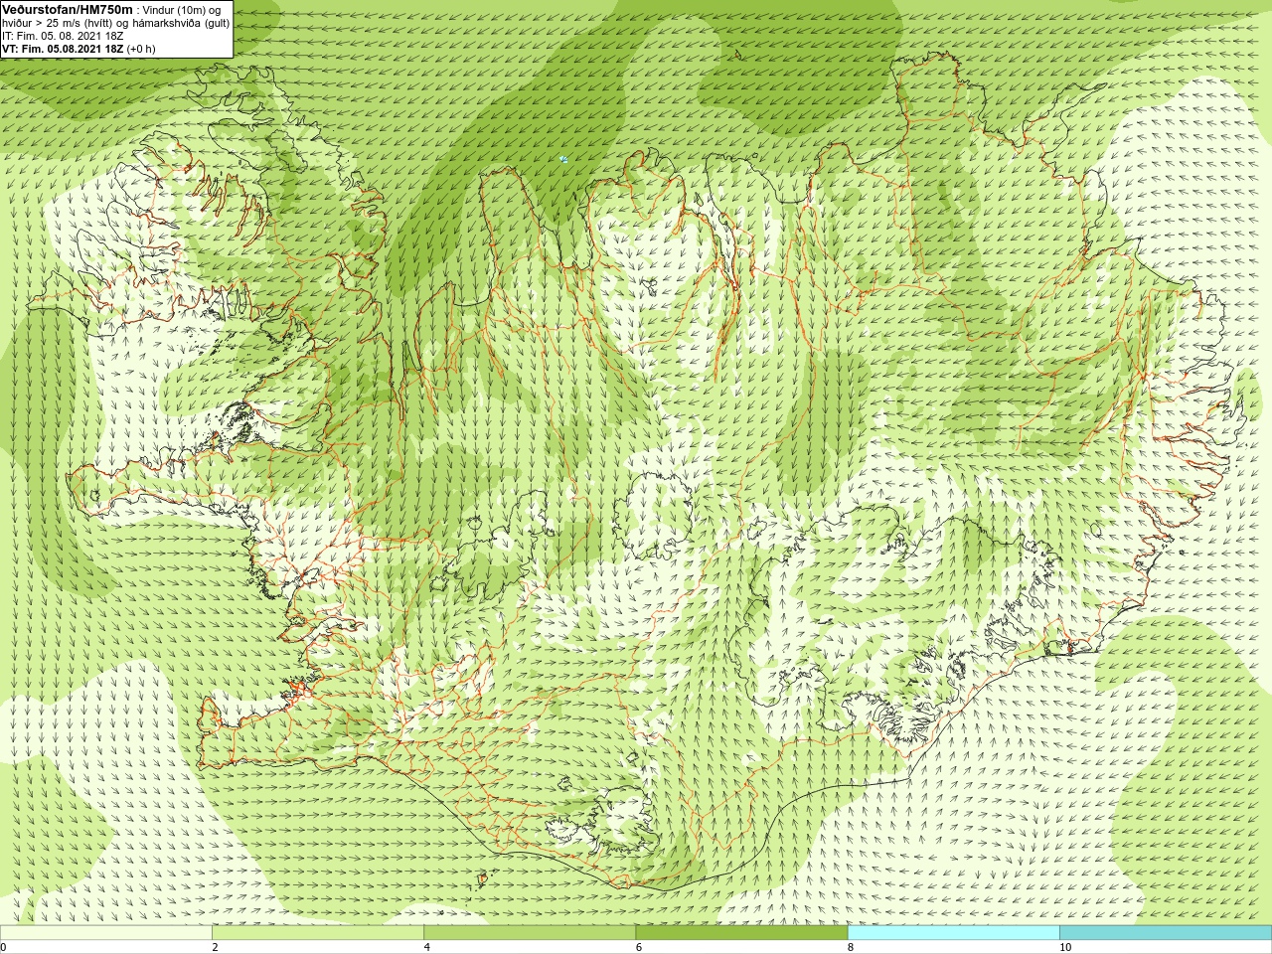The image size is (1272, 954).
Task: Click the legend scale label "4"
Action: coord(427,947)
